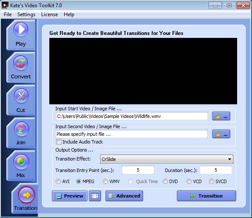The width and height of the screenshot is (252, 218).
Task: Select DVD output format
Action: pyautogui.click(x=165, y=181)
